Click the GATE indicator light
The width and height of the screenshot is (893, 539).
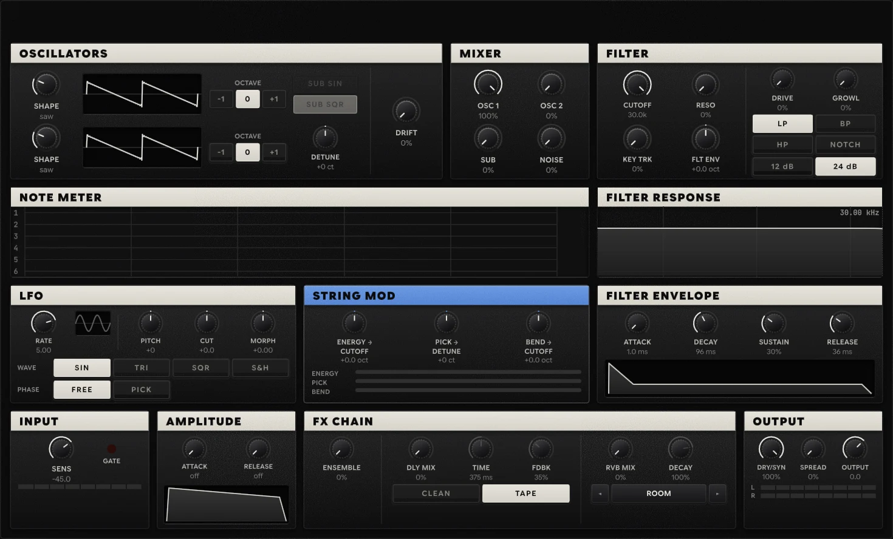111,449
